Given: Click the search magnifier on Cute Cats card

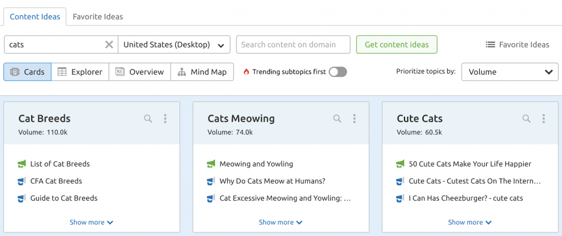Looking at the screenshot, I should pos(526,118).
